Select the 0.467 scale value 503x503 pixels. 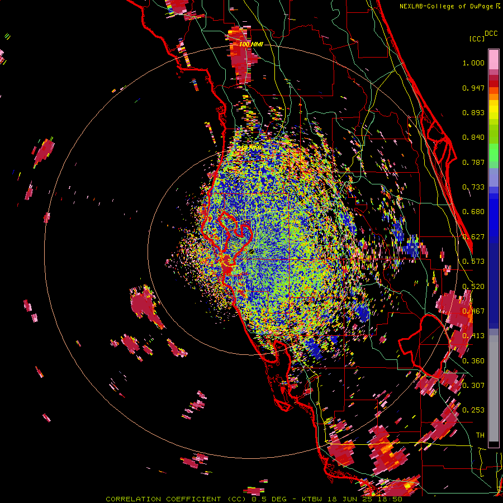click(x=473, y=311)
